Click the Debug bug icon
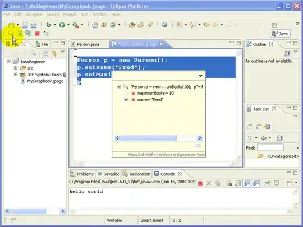This screenshot has height=227, width=303. [48, 25]
